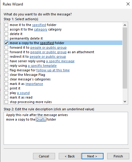Tick 'reply using a specific template' checkbox

coord(6,66)
